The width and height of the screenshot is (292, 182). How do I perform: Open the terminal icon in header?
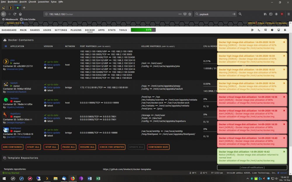[259, 30]
